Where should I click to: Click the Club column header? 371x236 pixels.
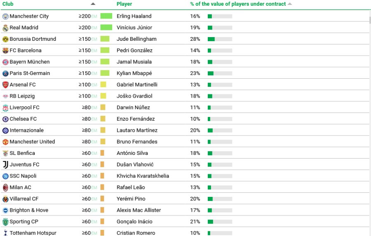pyautogui.click(x=8, y=4)
